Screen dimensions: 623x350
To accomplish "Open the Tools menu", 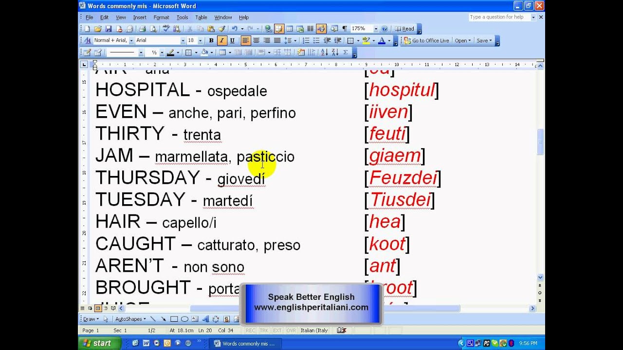I will 183,17.
